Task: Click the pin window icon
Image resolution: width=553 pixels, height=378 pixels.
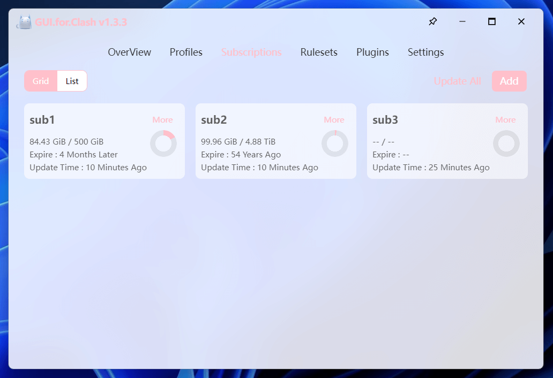Action: pyautogui.click(x=433, y=21)
